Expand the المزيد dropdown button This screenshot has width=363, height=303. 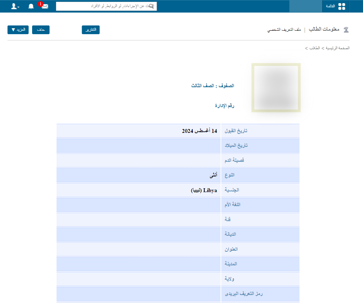pos(18,30)
